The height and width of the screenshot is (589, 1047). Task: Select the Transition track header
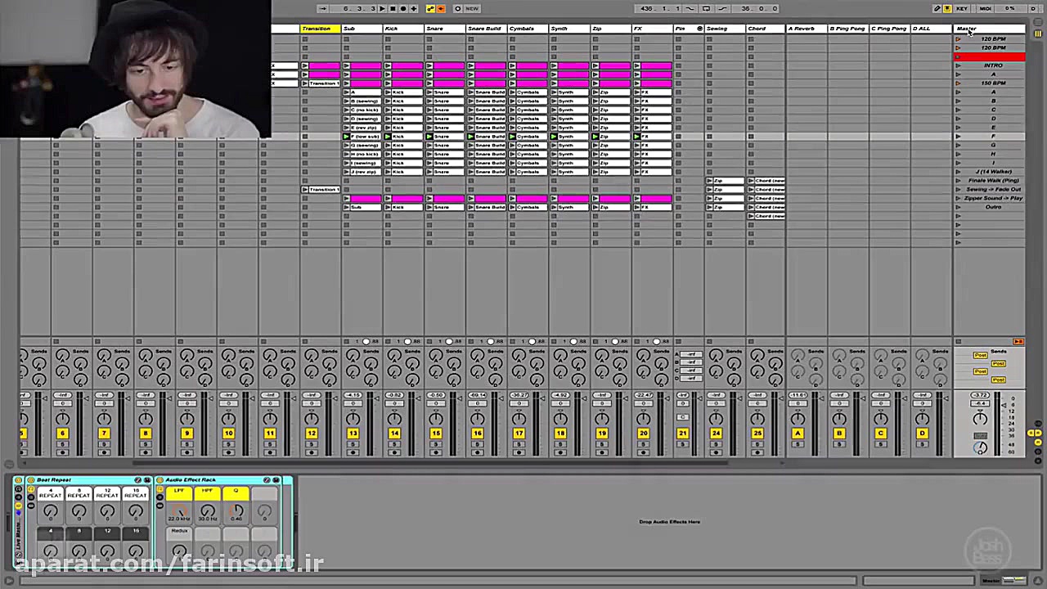tap(320, 29)
